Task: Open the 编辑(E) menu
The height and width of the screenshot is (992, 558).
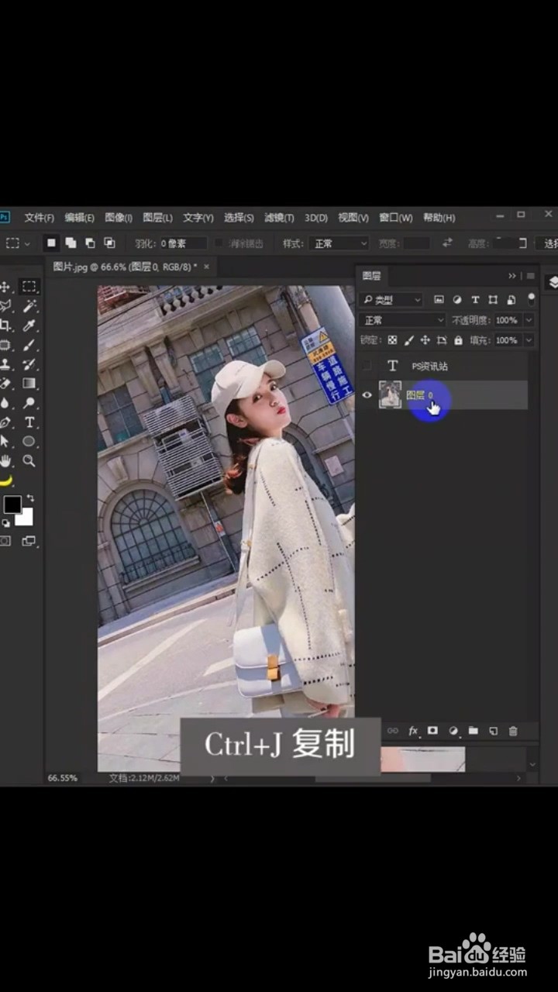Action: coord(79,218)
